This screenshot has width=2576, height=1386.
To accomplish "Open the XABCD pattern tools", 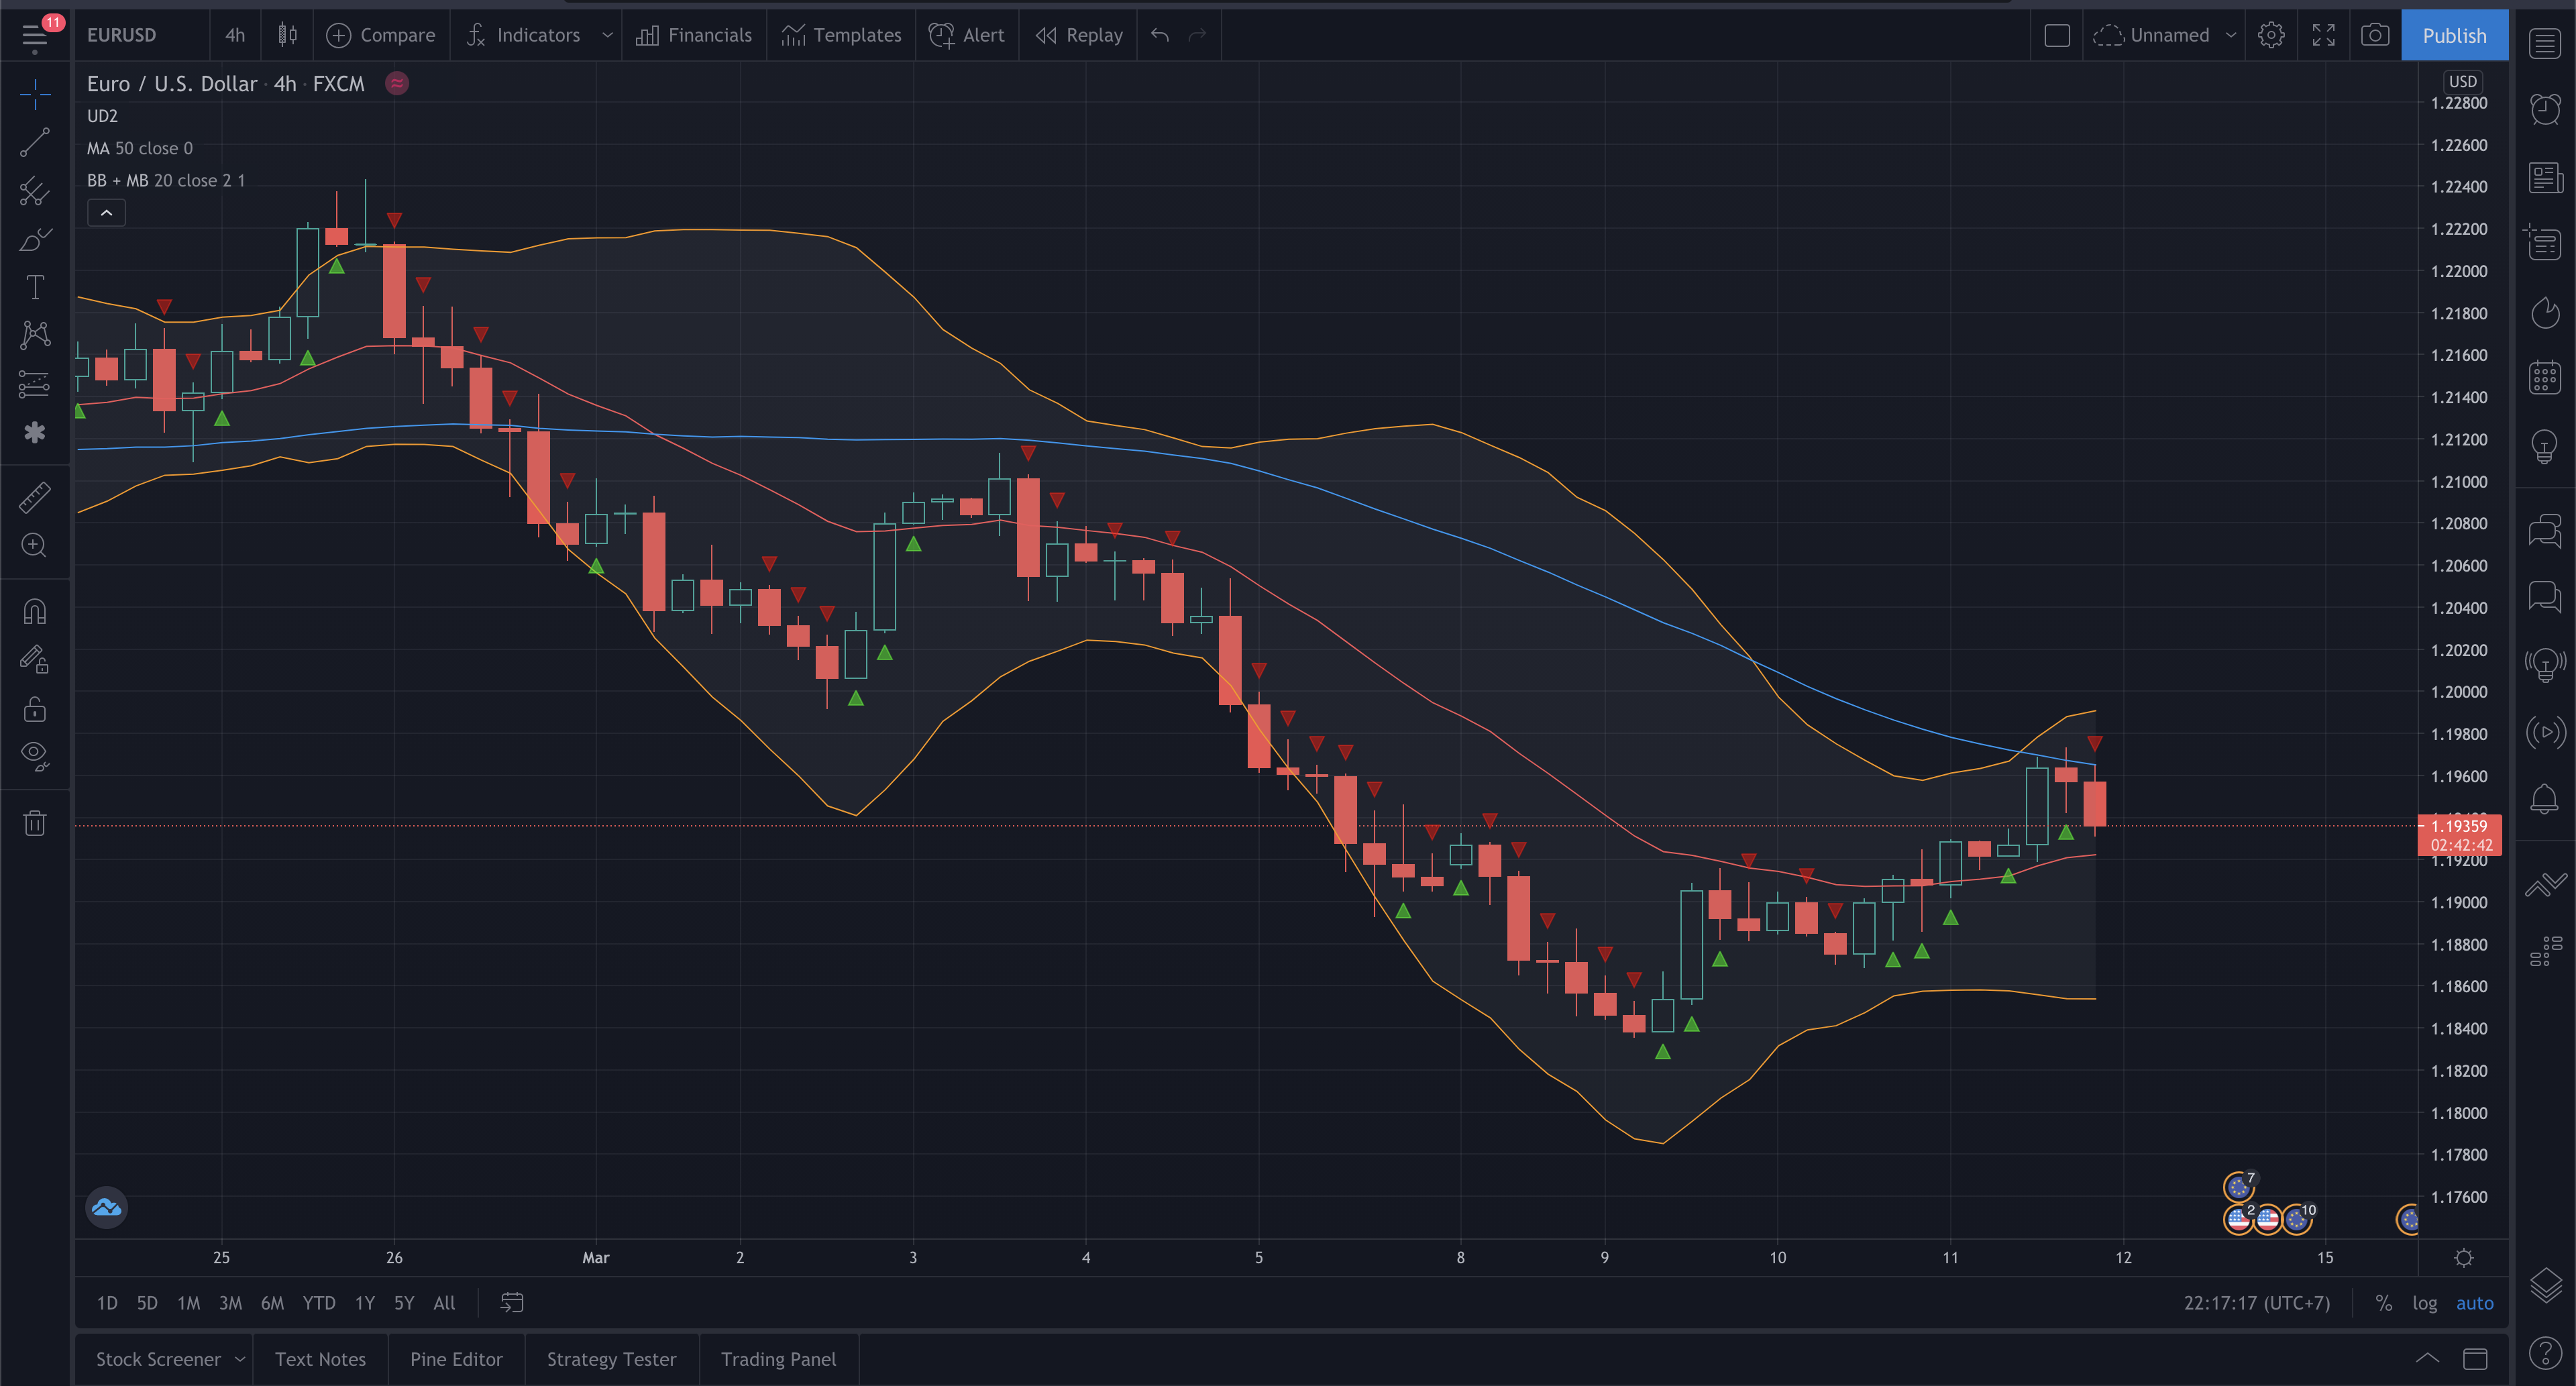I will [x=34, y=335].
